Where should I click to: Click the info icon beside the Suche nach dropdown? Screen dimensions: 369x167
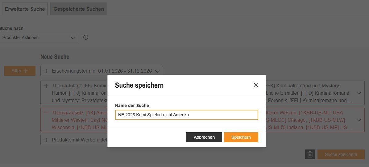click(x=86, y=38)
